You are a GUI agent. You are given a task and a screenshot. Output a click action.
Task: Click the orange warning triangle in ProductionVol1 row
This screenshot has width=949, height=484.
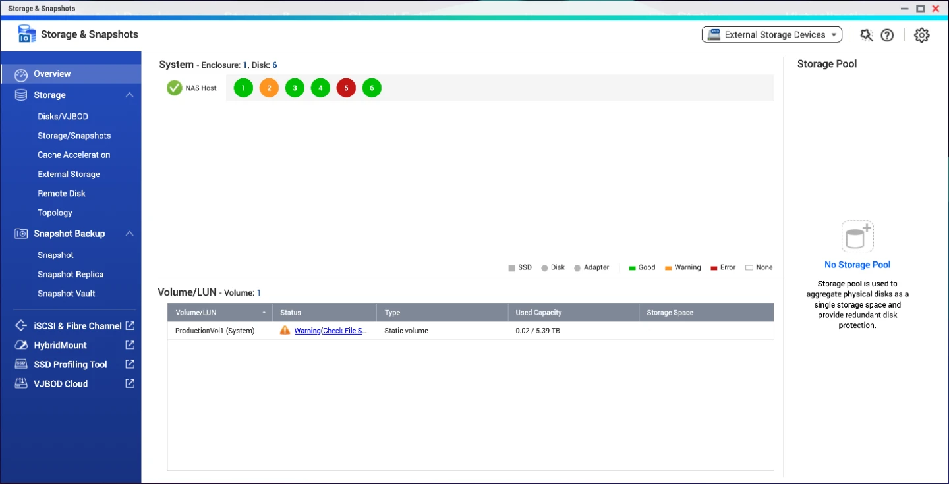pyautogui.click(x=285, y=330)
